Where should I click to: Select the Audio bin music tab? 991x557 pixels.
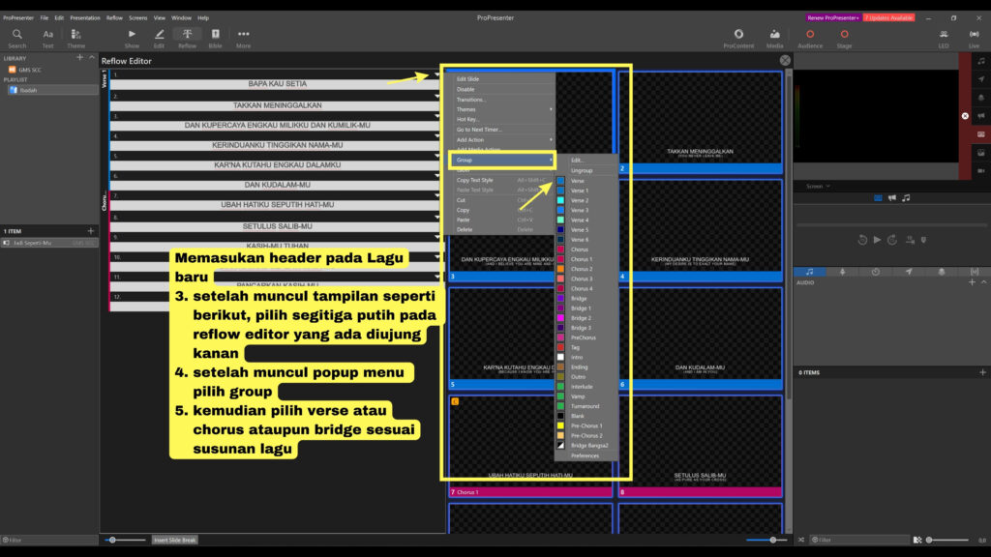tap(810, 272)
